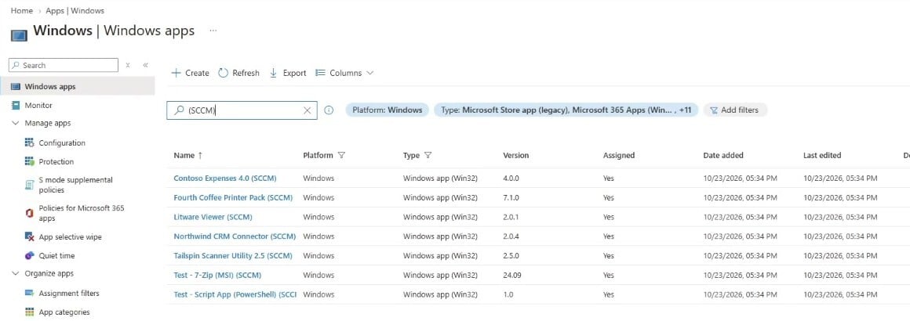Open Litware Viewer (SCCM) app
Viewport: 910px width, 321px height.
coord(213,218)
